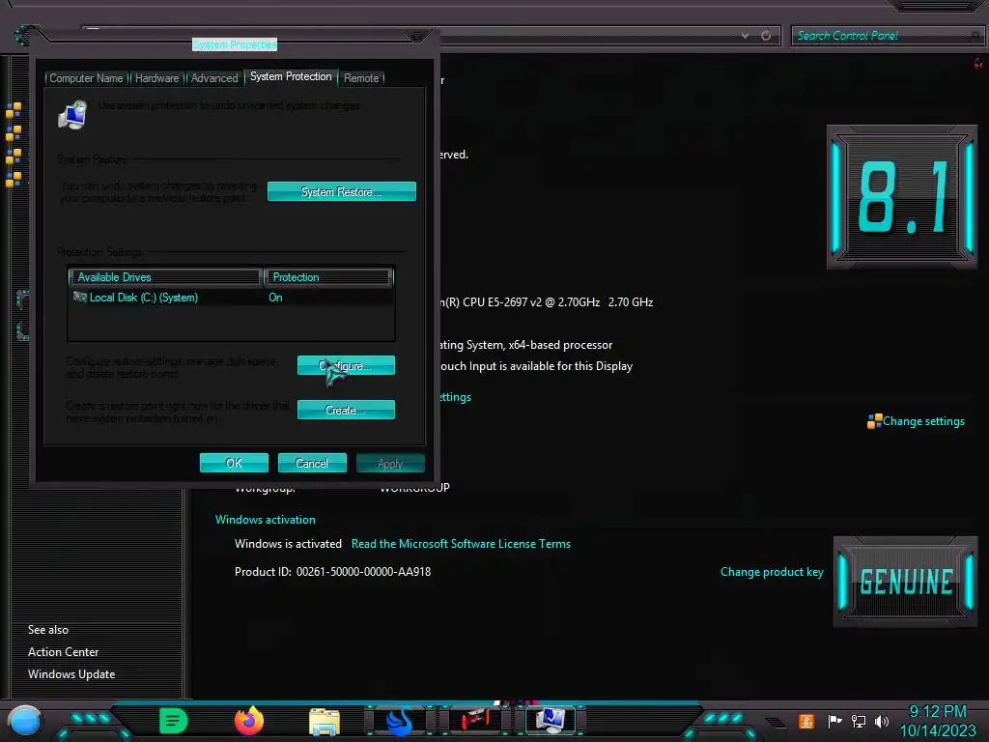989x742 pixels.
Task: Click the Available Drives column header
Action: [x=165, y=277]
